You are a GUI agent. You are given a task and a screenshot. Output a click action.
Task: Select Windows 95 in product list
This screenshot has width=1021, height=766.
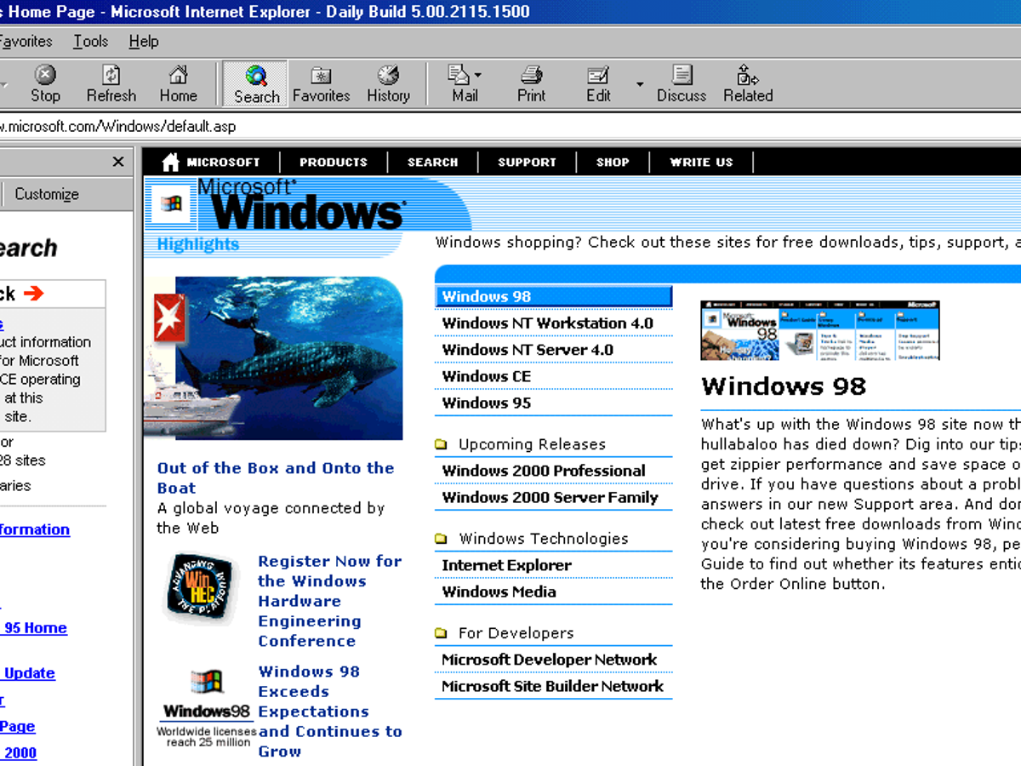pos(487,403)
